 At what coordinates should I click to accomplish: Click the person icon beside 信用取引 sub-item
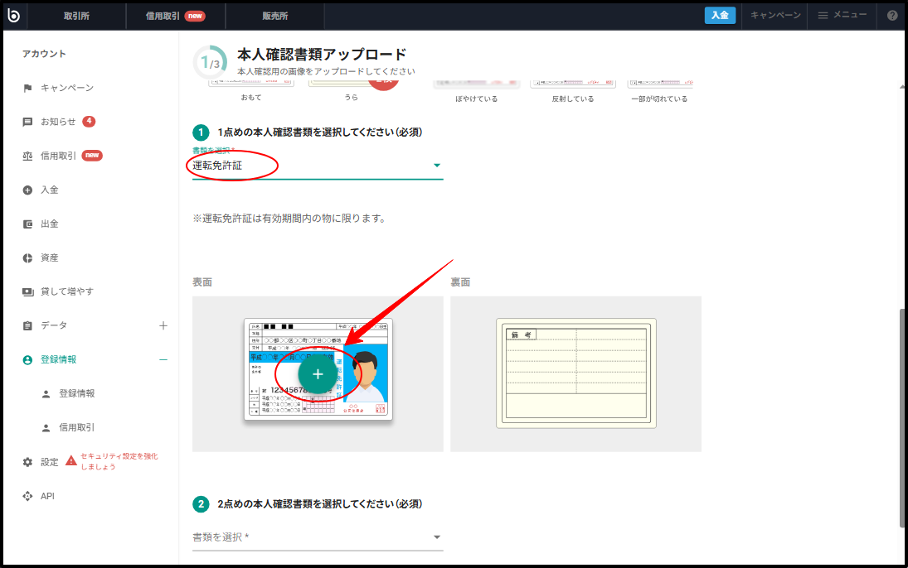coord(46,428)
